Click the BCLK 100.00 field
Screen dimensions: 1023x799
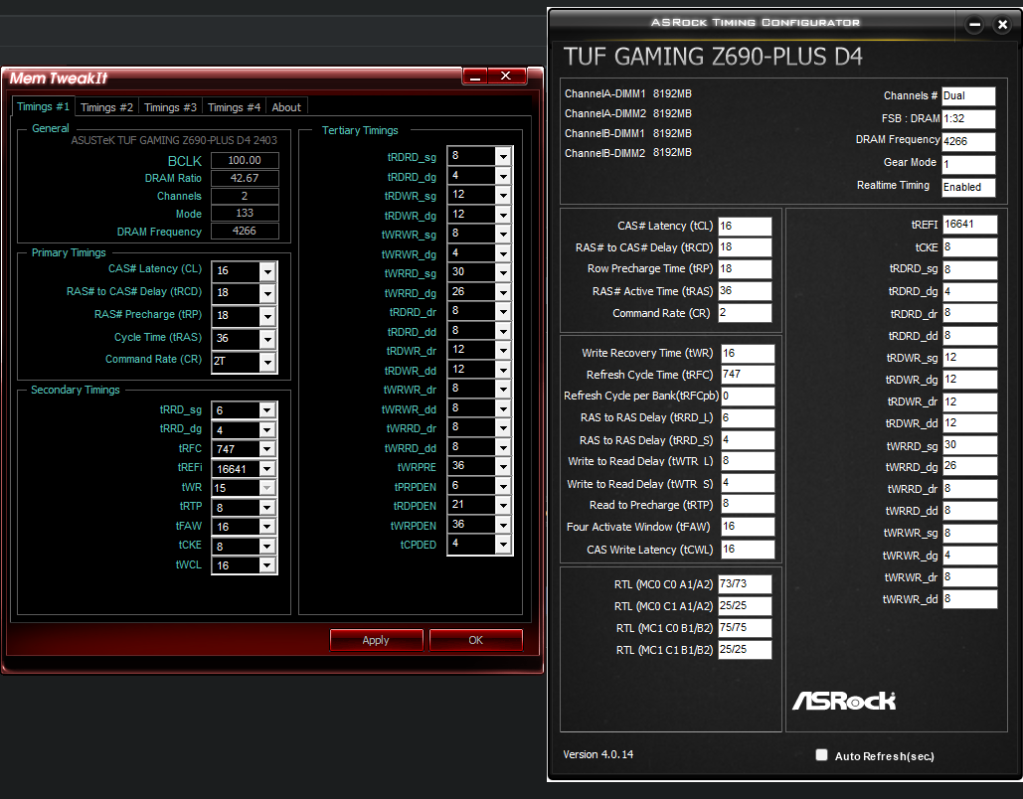(245, 160)
